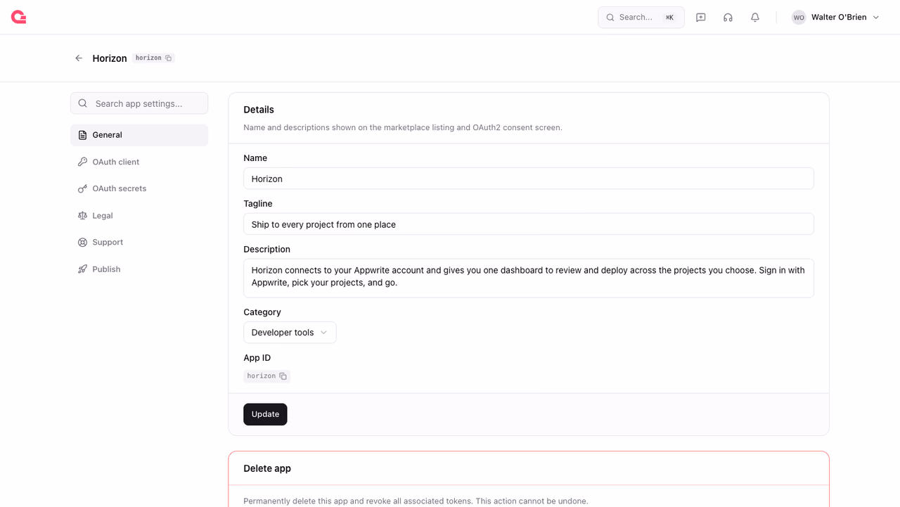Screen dimensions: 900x507
Task: Expand the Walter O'Brien account menu
Action: pos(876,18)
